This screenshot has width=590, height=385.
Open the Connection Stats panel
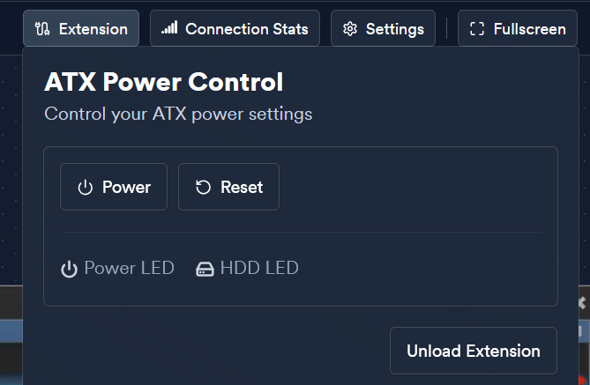[235, 28]
